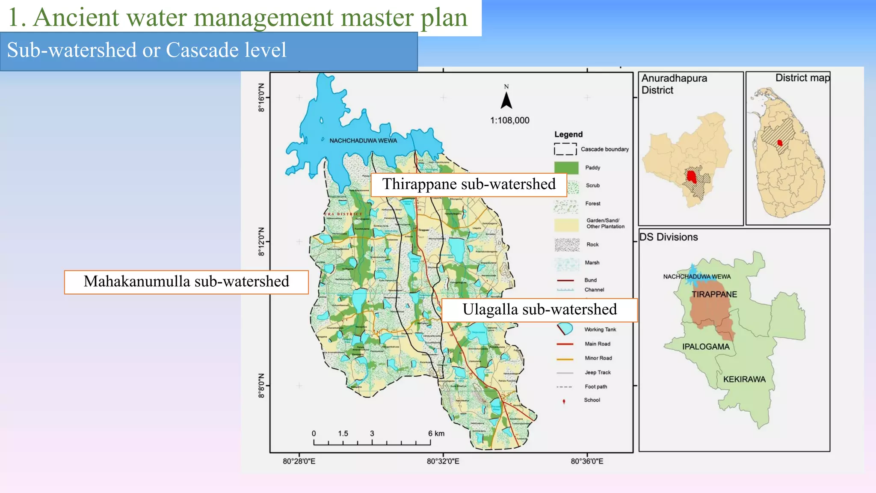Click the Main Road red line in the legend
This screenshot has width=876, height=493.
(x=565, y=344)
